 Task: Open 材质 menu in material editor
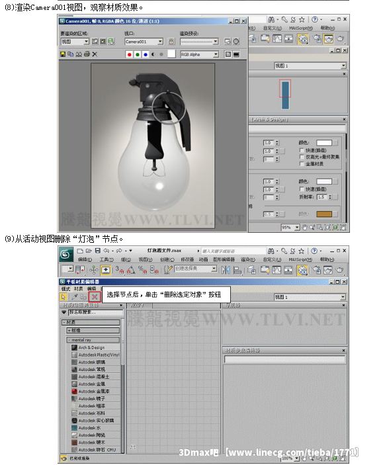pos(78,289)
